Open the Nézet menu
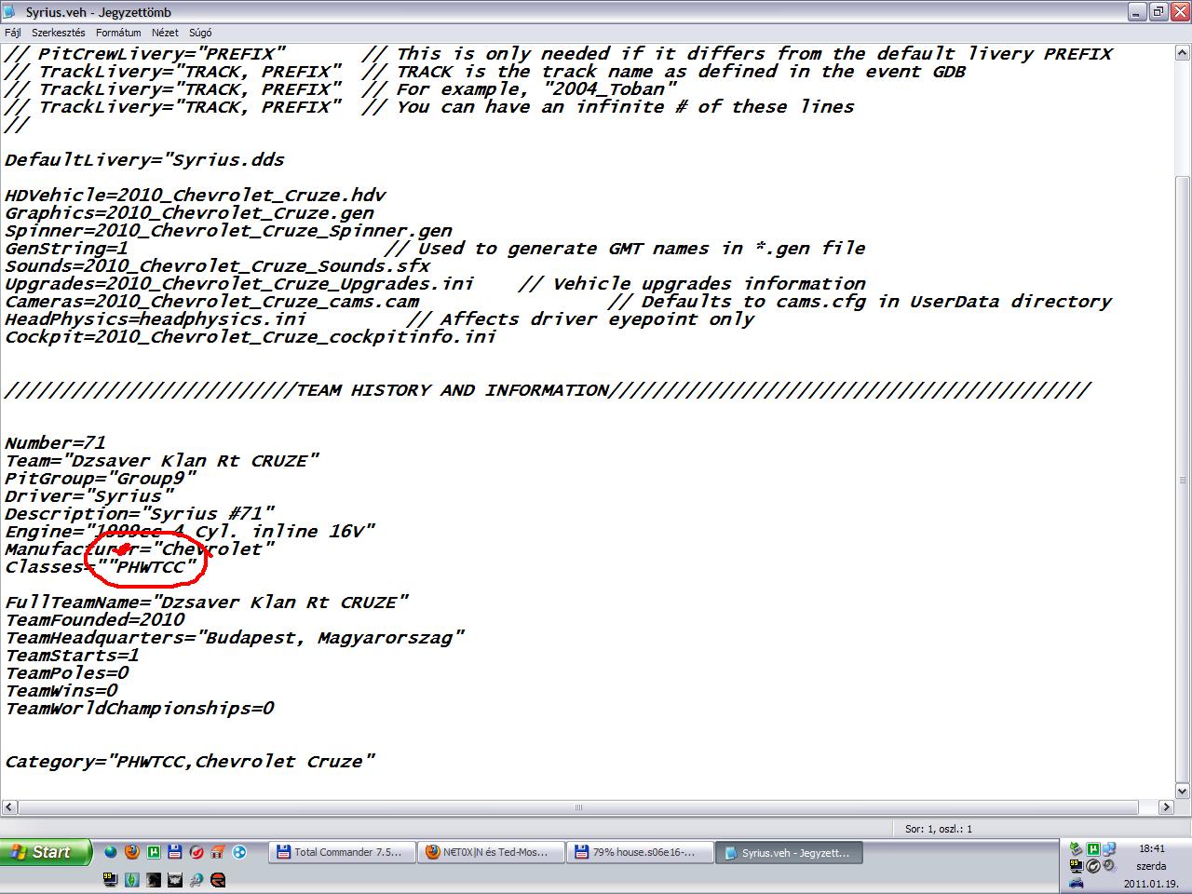 pyautogui.click(x=165, y=33)
